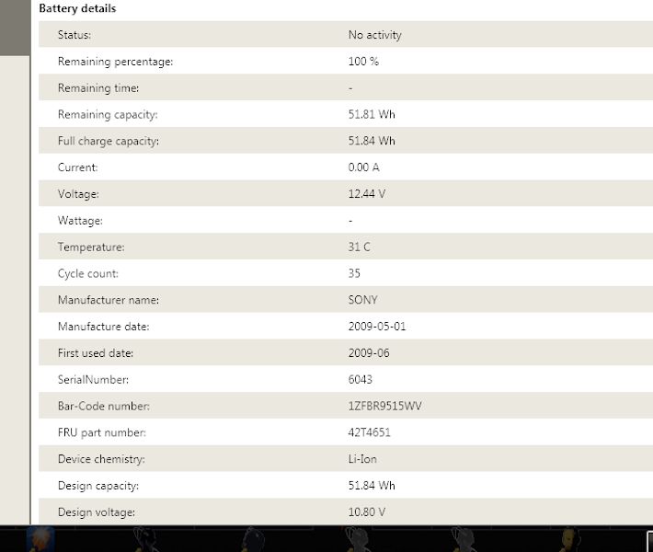Select the Manufacturer name SONY value
This screenshot has height=552, width=653.
point(362,300)
